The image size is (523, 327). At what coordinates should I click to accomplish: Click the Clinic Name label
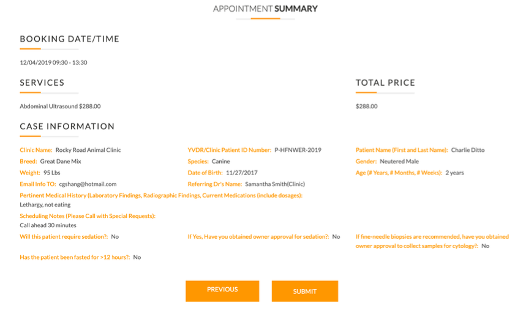coord(36,150)
